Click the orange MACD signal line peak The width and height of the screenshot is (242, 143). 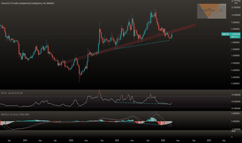point(157,114)
